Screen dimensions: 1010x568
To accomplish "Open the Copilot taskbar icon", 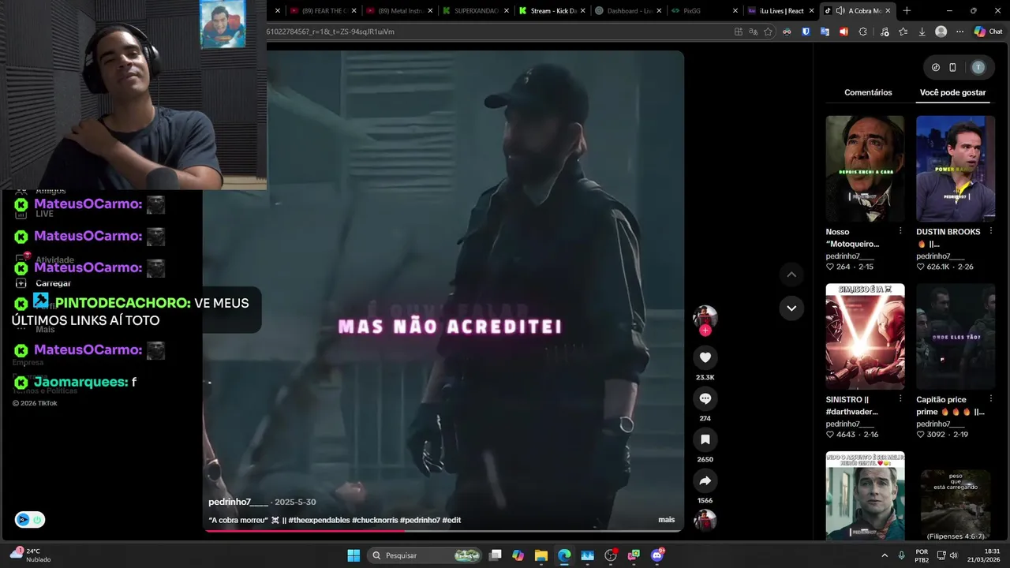I will (518, 555).
